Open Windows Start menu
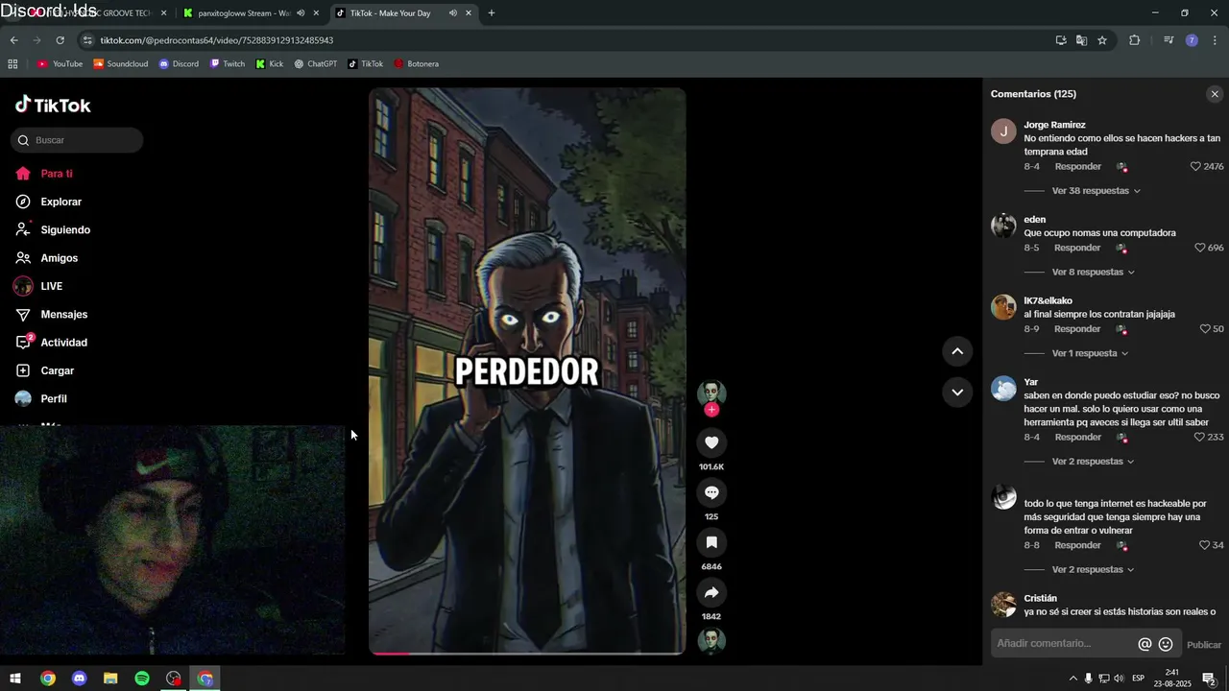1229x691 pixels. tap(15, 679)
